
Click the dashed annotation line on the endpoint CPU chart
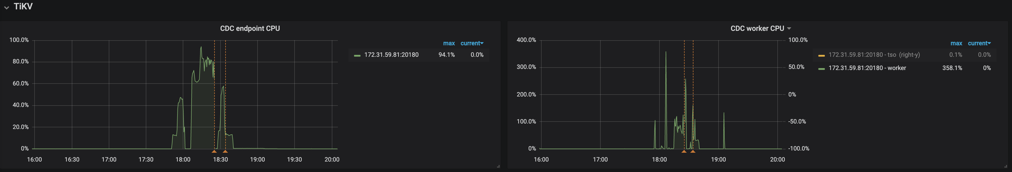[214, 98]
